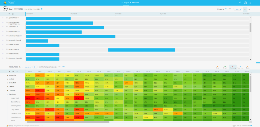Click the project list filter funnel icon
Viewport: 260px width, 127px height.
click(x=9, y=14)
